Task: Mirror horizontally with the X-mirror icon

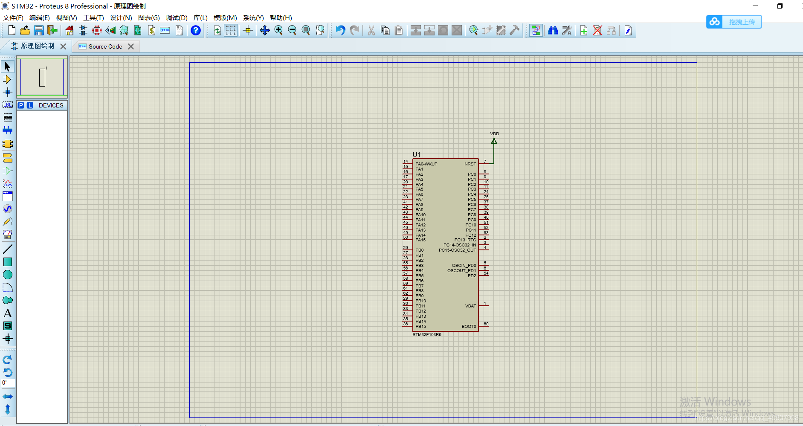Action: (8, 397)
